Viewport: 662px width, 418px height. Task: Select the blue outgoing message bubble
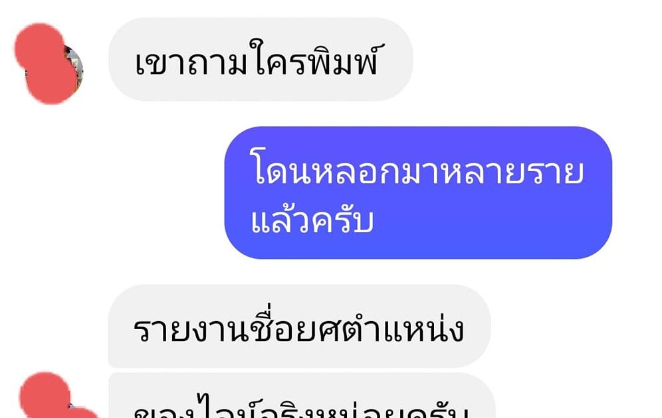pos(418,192)
